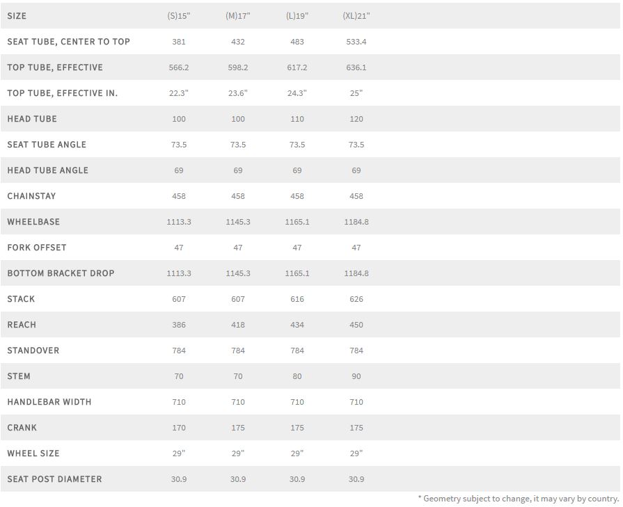
Task: Select the WHEELBASE row label
Action: point(33,222)
